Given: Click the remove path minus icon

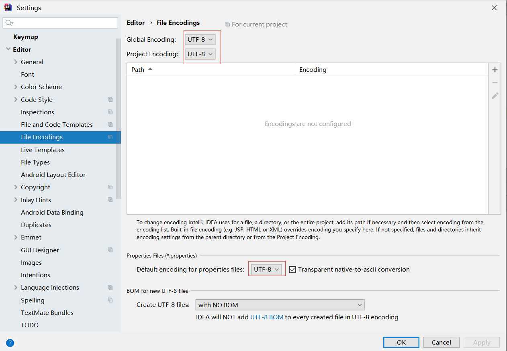Looking at the screenshot, I should pyautogui.click(x=495, y=83).
